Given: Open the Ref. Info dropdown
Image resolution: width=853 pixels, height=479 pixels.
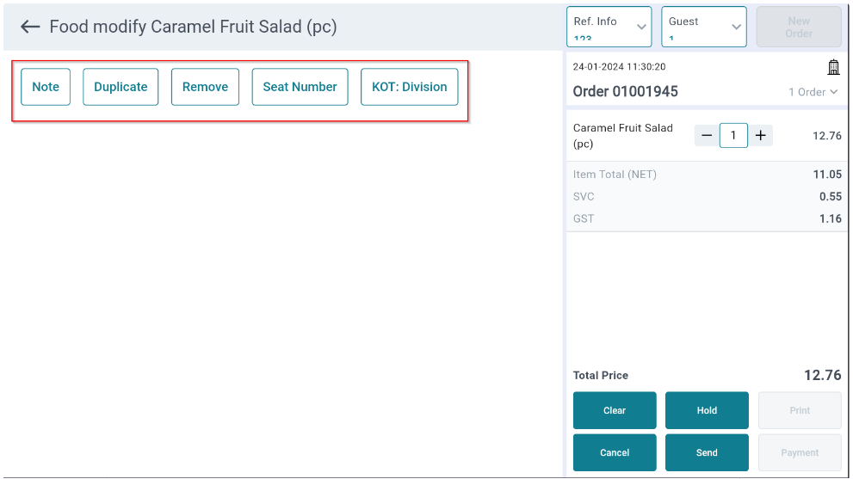Looking at the screenshot, I should 609,27.
